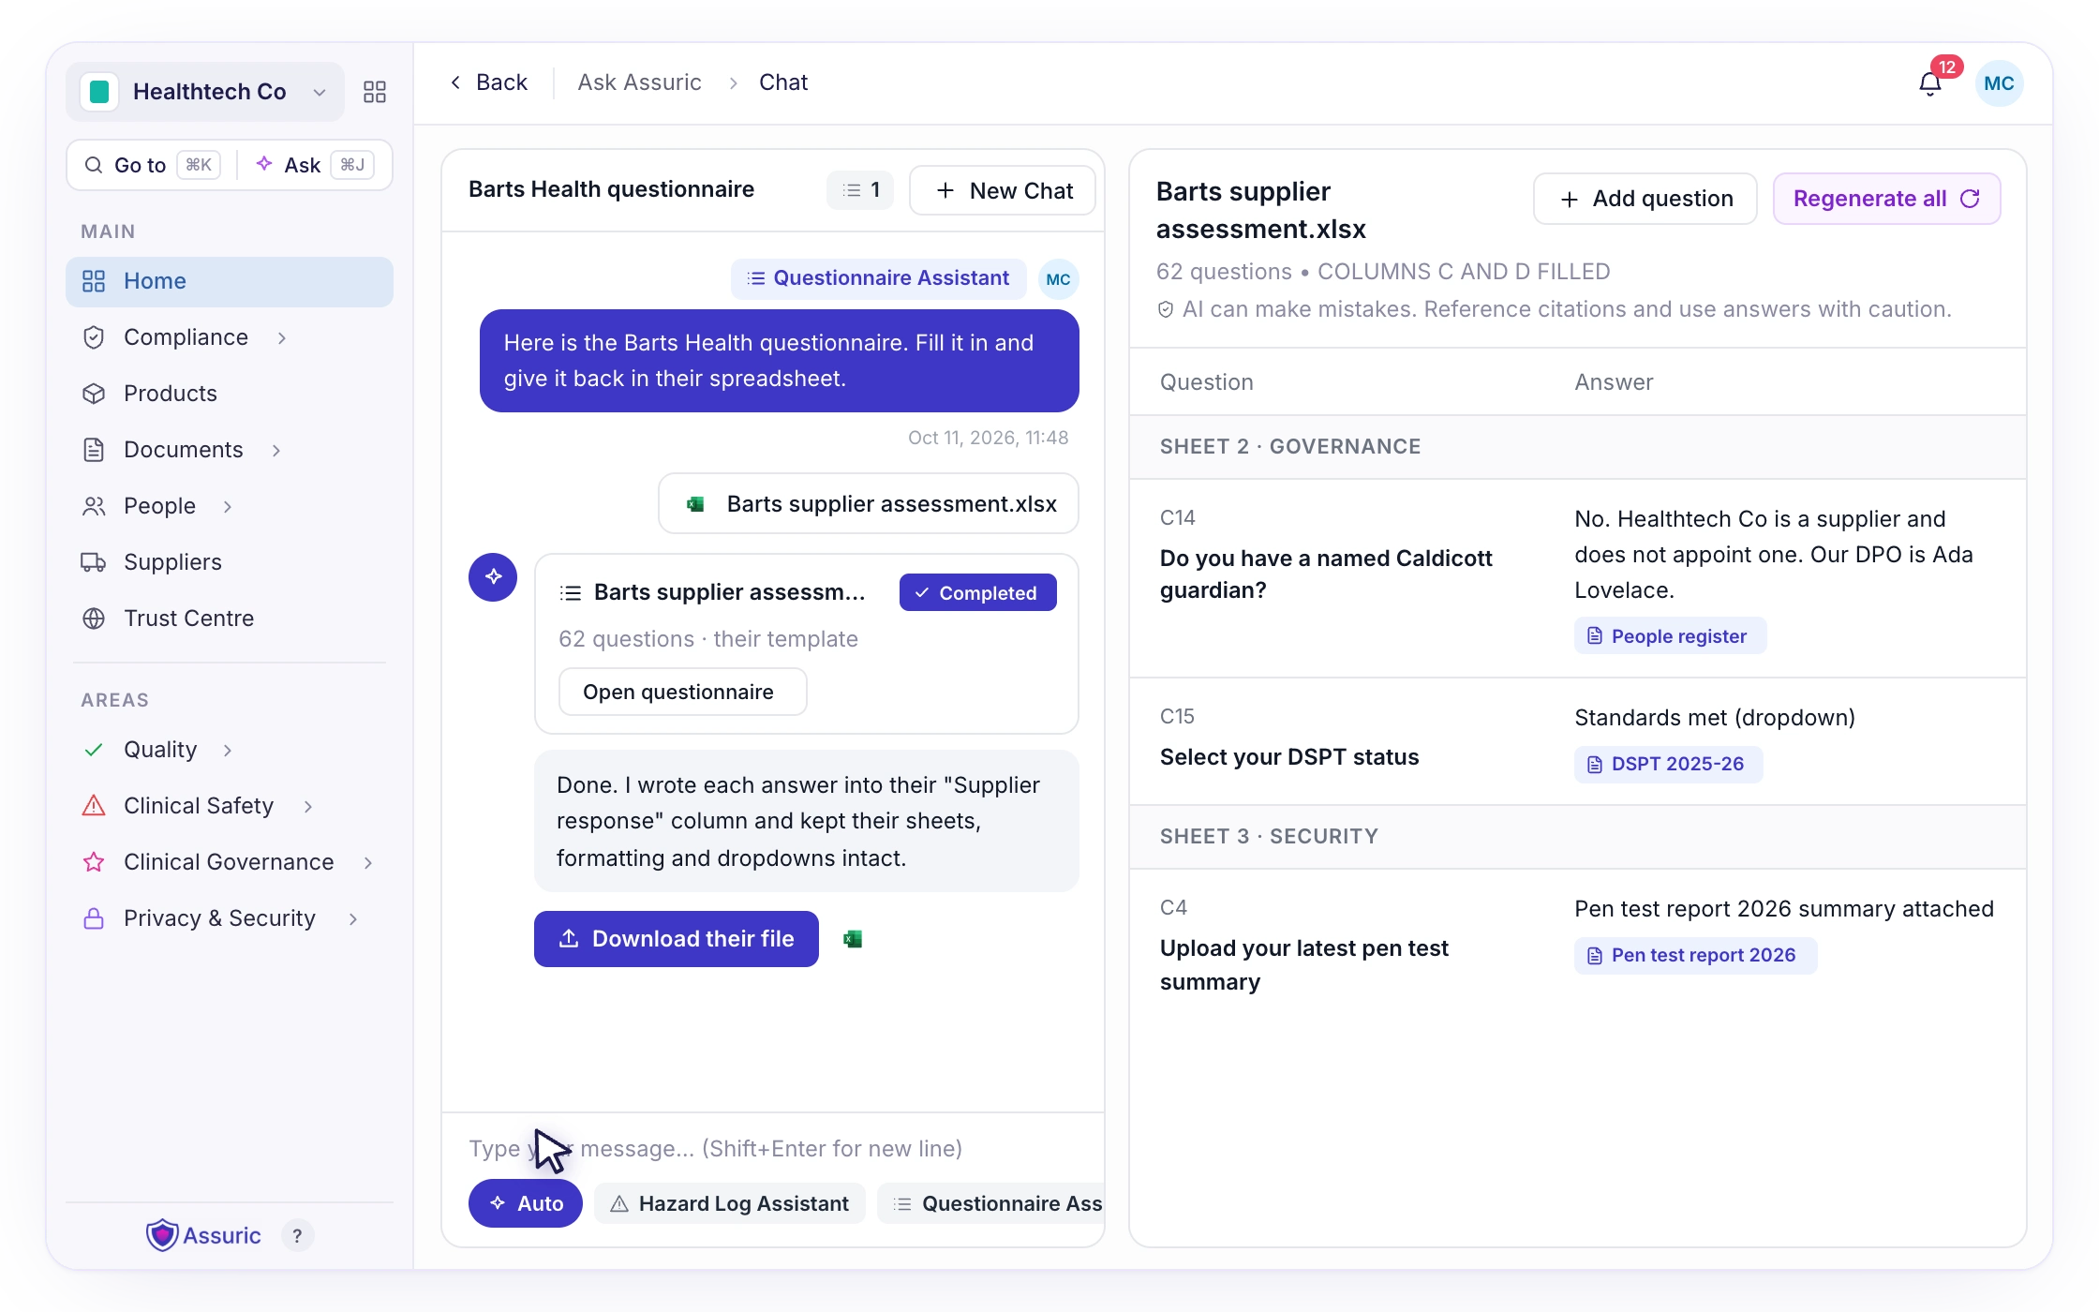
Task: Open the help question mark button
Action: pos(297,1235)
